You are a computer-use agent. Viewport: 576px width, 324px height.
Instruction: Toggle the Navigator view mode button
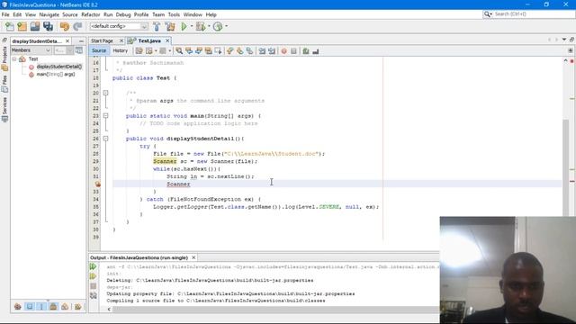pyautogui.click(x=79, y=50)
